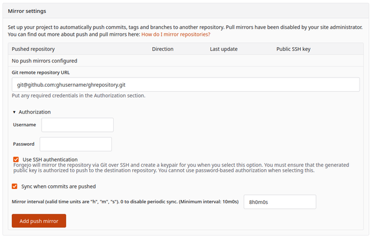Click the Add push mirror button
372x238 pixels.
(39, 221)
